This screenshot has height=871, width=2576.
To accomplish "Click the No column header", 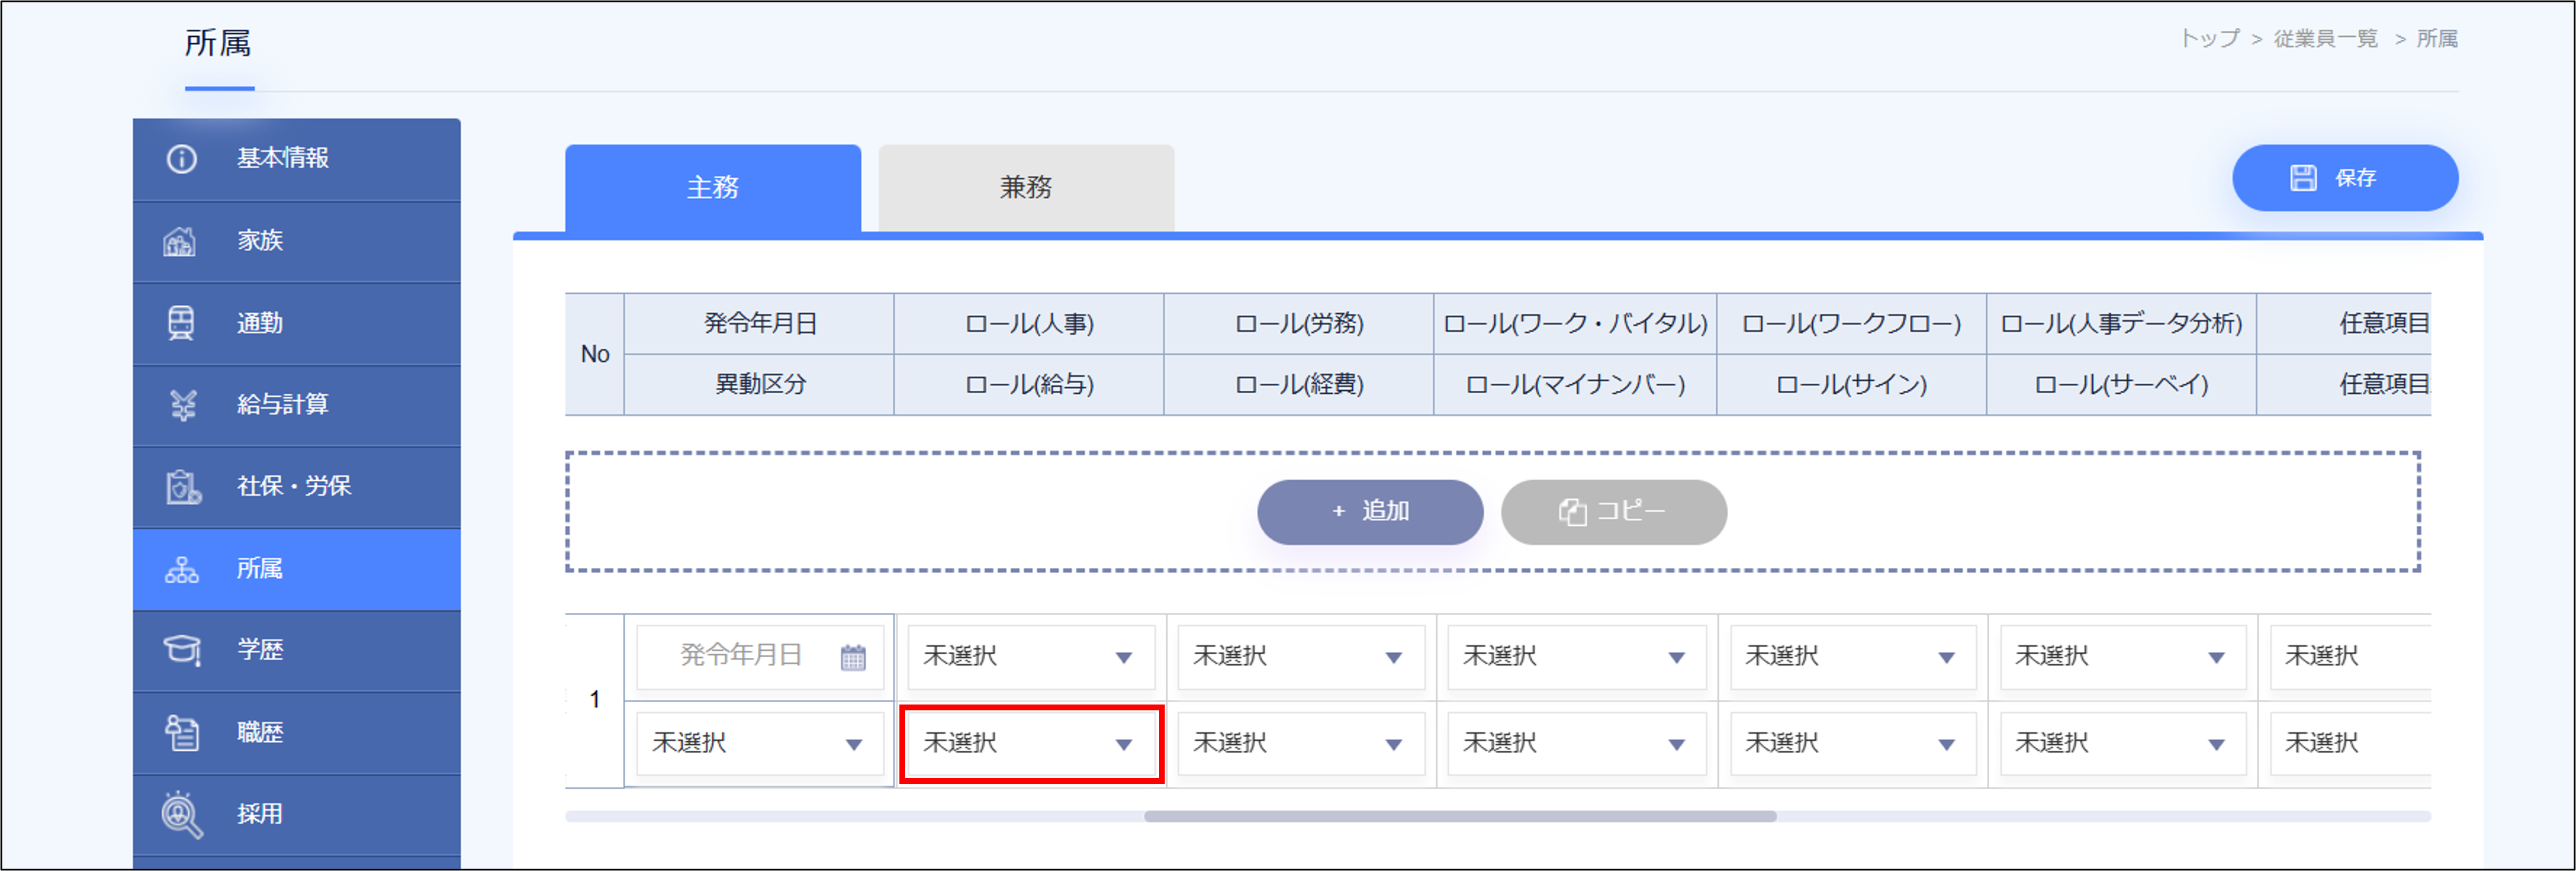I will click(595, 355).
